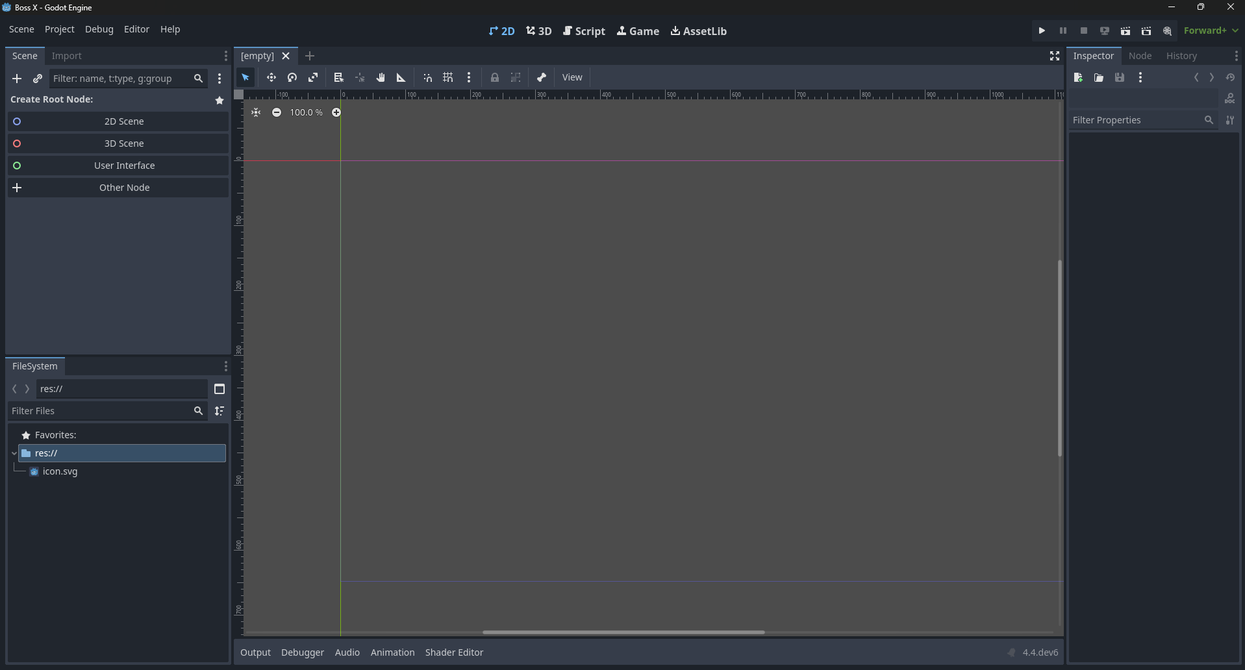
Task: Click the group selected nodes icon
Action: [x=516, y=77]
